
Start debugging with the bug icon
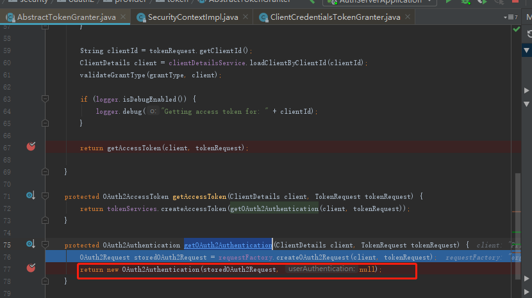pos(465,2)
